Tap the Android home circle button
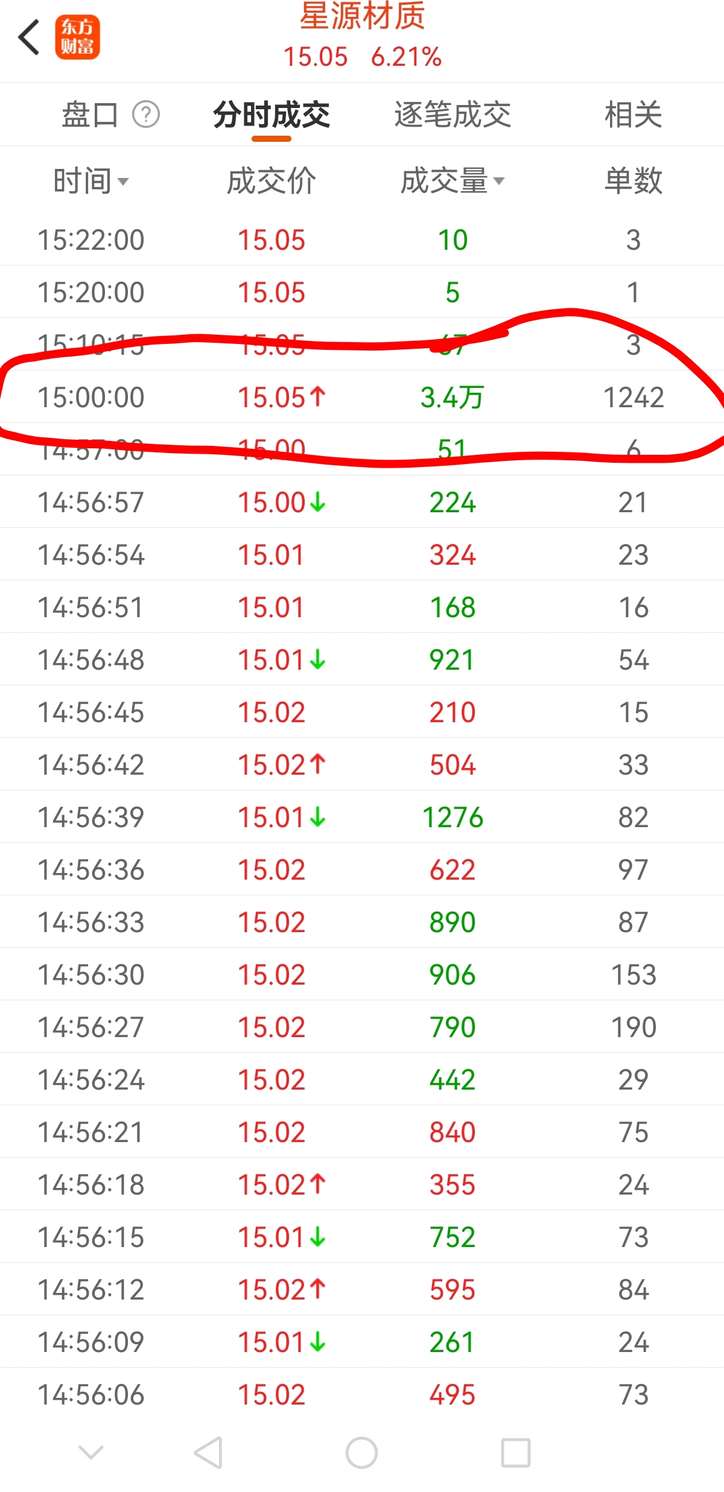This screenshot has width=724, height=1492. [x=361, y=1452]
